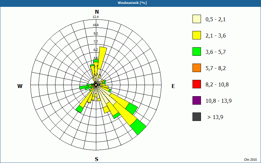
Task: Click the legend label '3,6 - 5,7'
Action: click(x=216, y=52)
